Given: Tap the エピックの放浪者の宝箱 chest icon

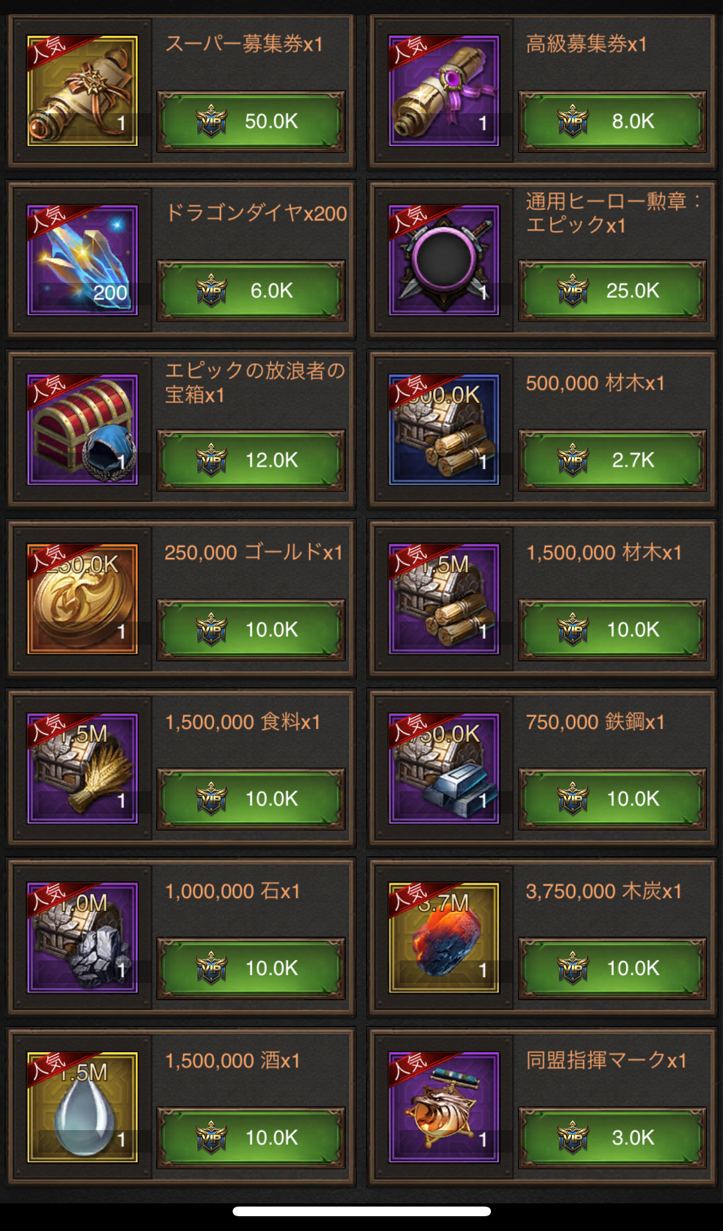Looking at the screenshot, I should coord(82,429).
